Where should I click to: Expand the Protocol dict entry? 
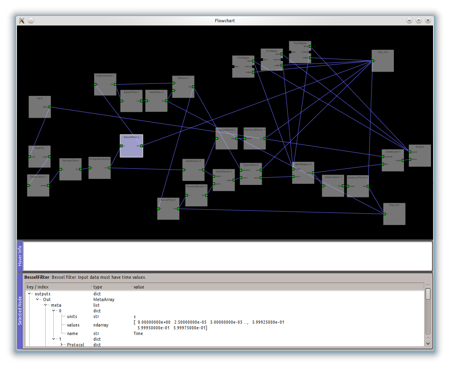click(62, 345)
